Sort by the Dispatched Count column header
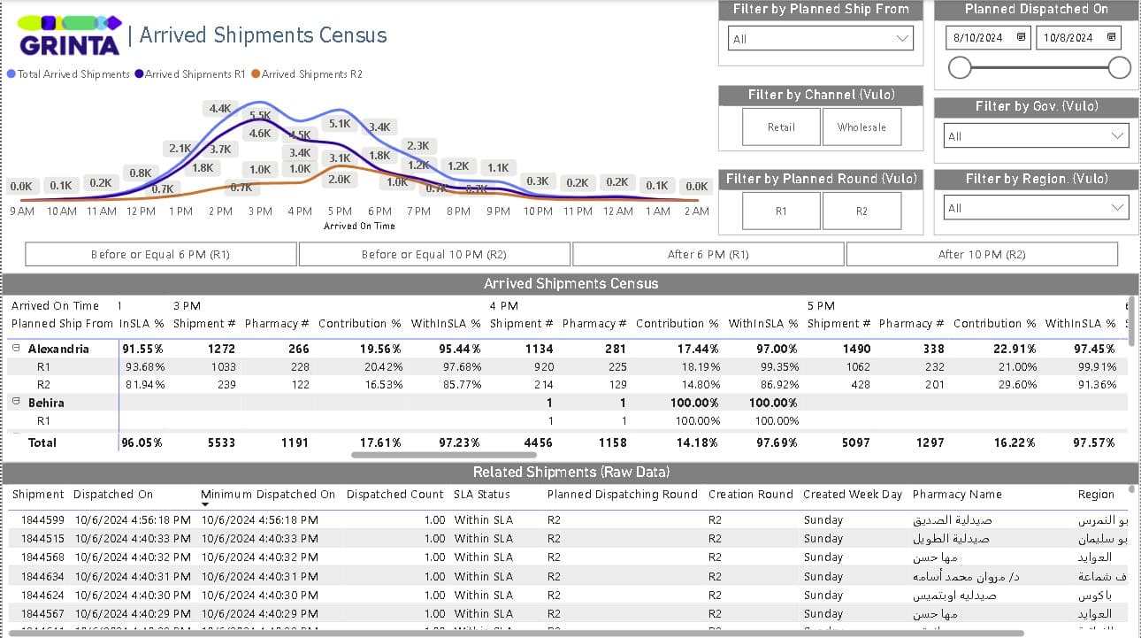1141x638 pixels. [x=394, y=495]
